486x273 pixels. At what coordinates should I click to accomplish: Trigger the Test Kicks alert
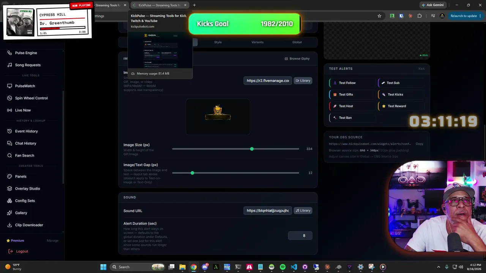click(401, 95)
